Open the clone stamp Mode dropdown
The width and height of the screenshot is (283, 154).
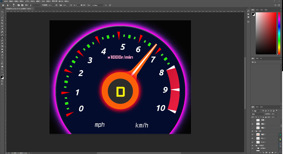tap(35, 5)
